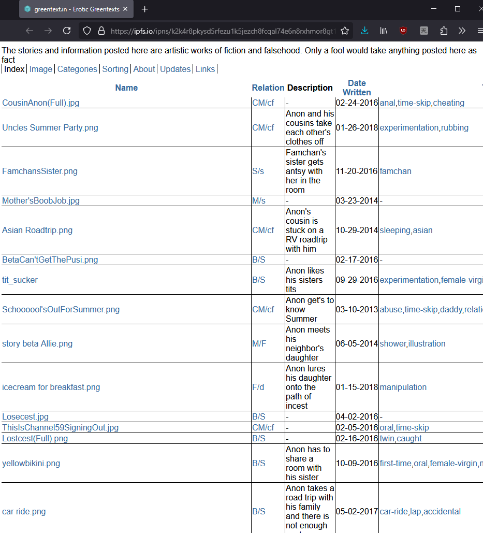Close the greentext.in browser tab
This screenshot has width=483, height=533.
pyautogui.click(x=125, y=9)
